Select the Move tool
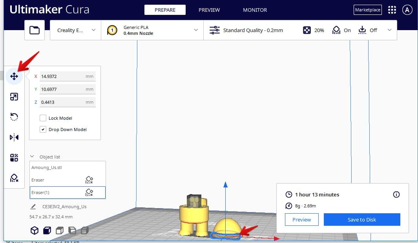 [x=14, y=76]
